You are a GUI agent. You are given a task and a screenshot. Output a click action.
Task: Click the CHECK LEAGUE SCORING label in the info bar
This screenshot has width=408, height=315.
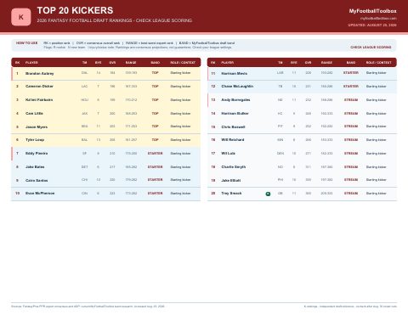371,48
